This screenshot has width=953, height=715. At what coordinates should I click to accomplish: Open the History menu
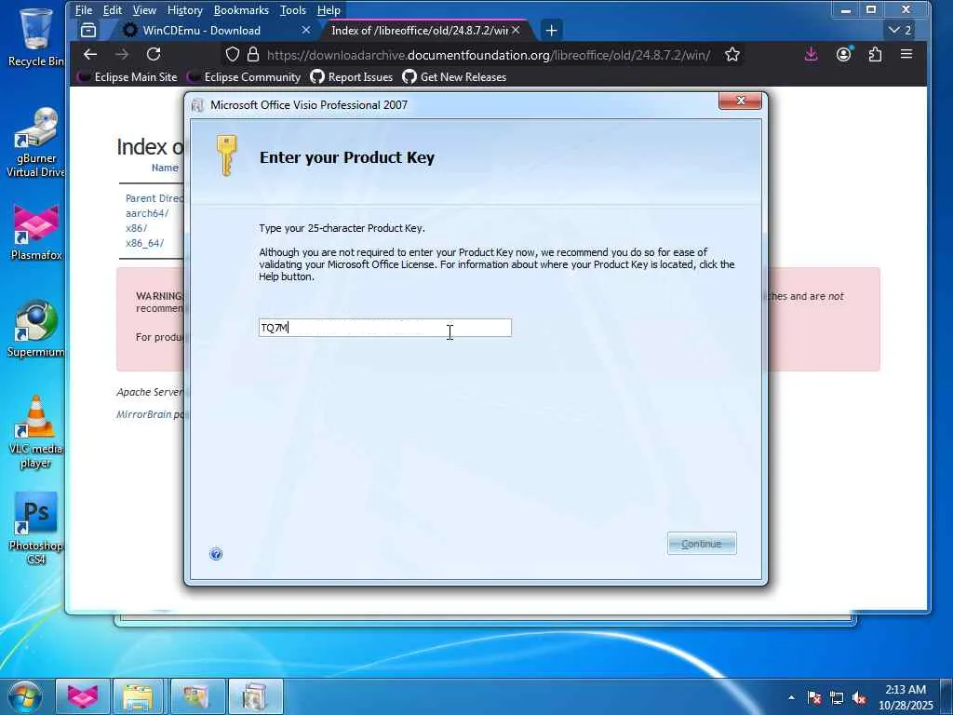click(185, 10)
